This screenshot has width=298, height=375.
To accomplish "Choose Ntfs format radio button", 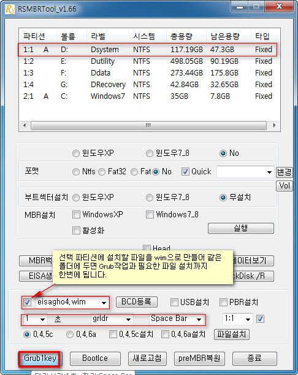I will coord(76,172).
